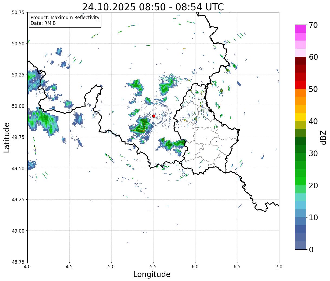Click the 'Product: Maximum Reflectivity' legend text
The height and width of the screenshot is (281, 330).
coord(65,18)
